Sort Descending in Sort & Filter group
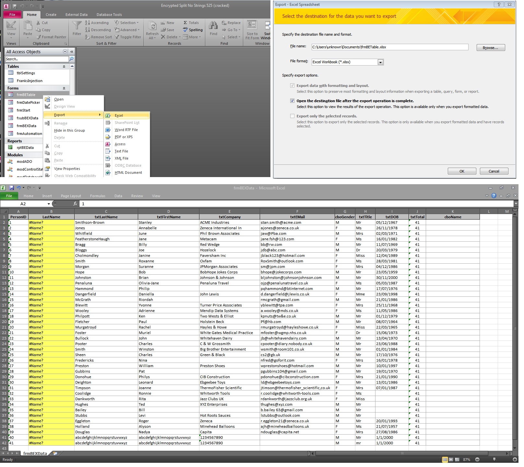 coord(98,30)
